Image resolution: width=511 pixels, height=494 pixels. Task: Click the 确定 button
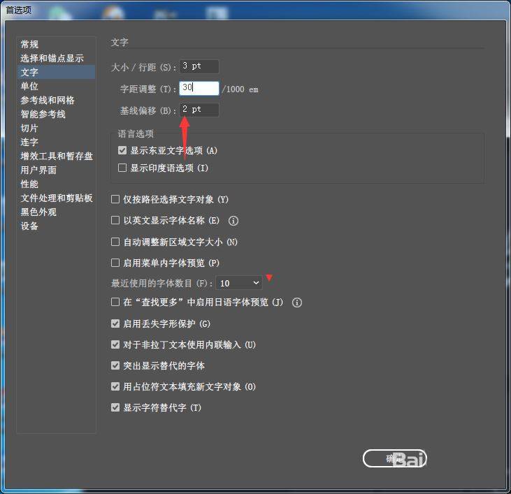click(x=394, y=458)
